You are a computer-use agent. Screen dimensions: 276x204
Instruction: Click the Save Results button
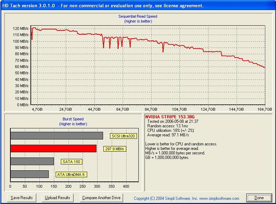tap(21, 198)
